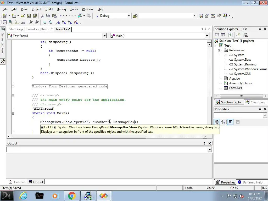Switch to the Task List tab

click(17, 182)
